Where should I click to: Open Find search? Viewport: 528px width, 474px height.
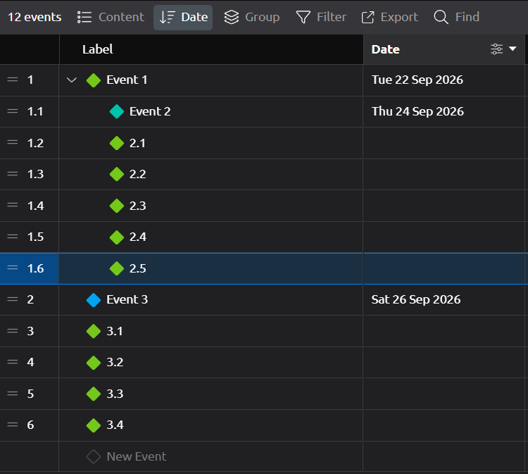pos(456,17)
